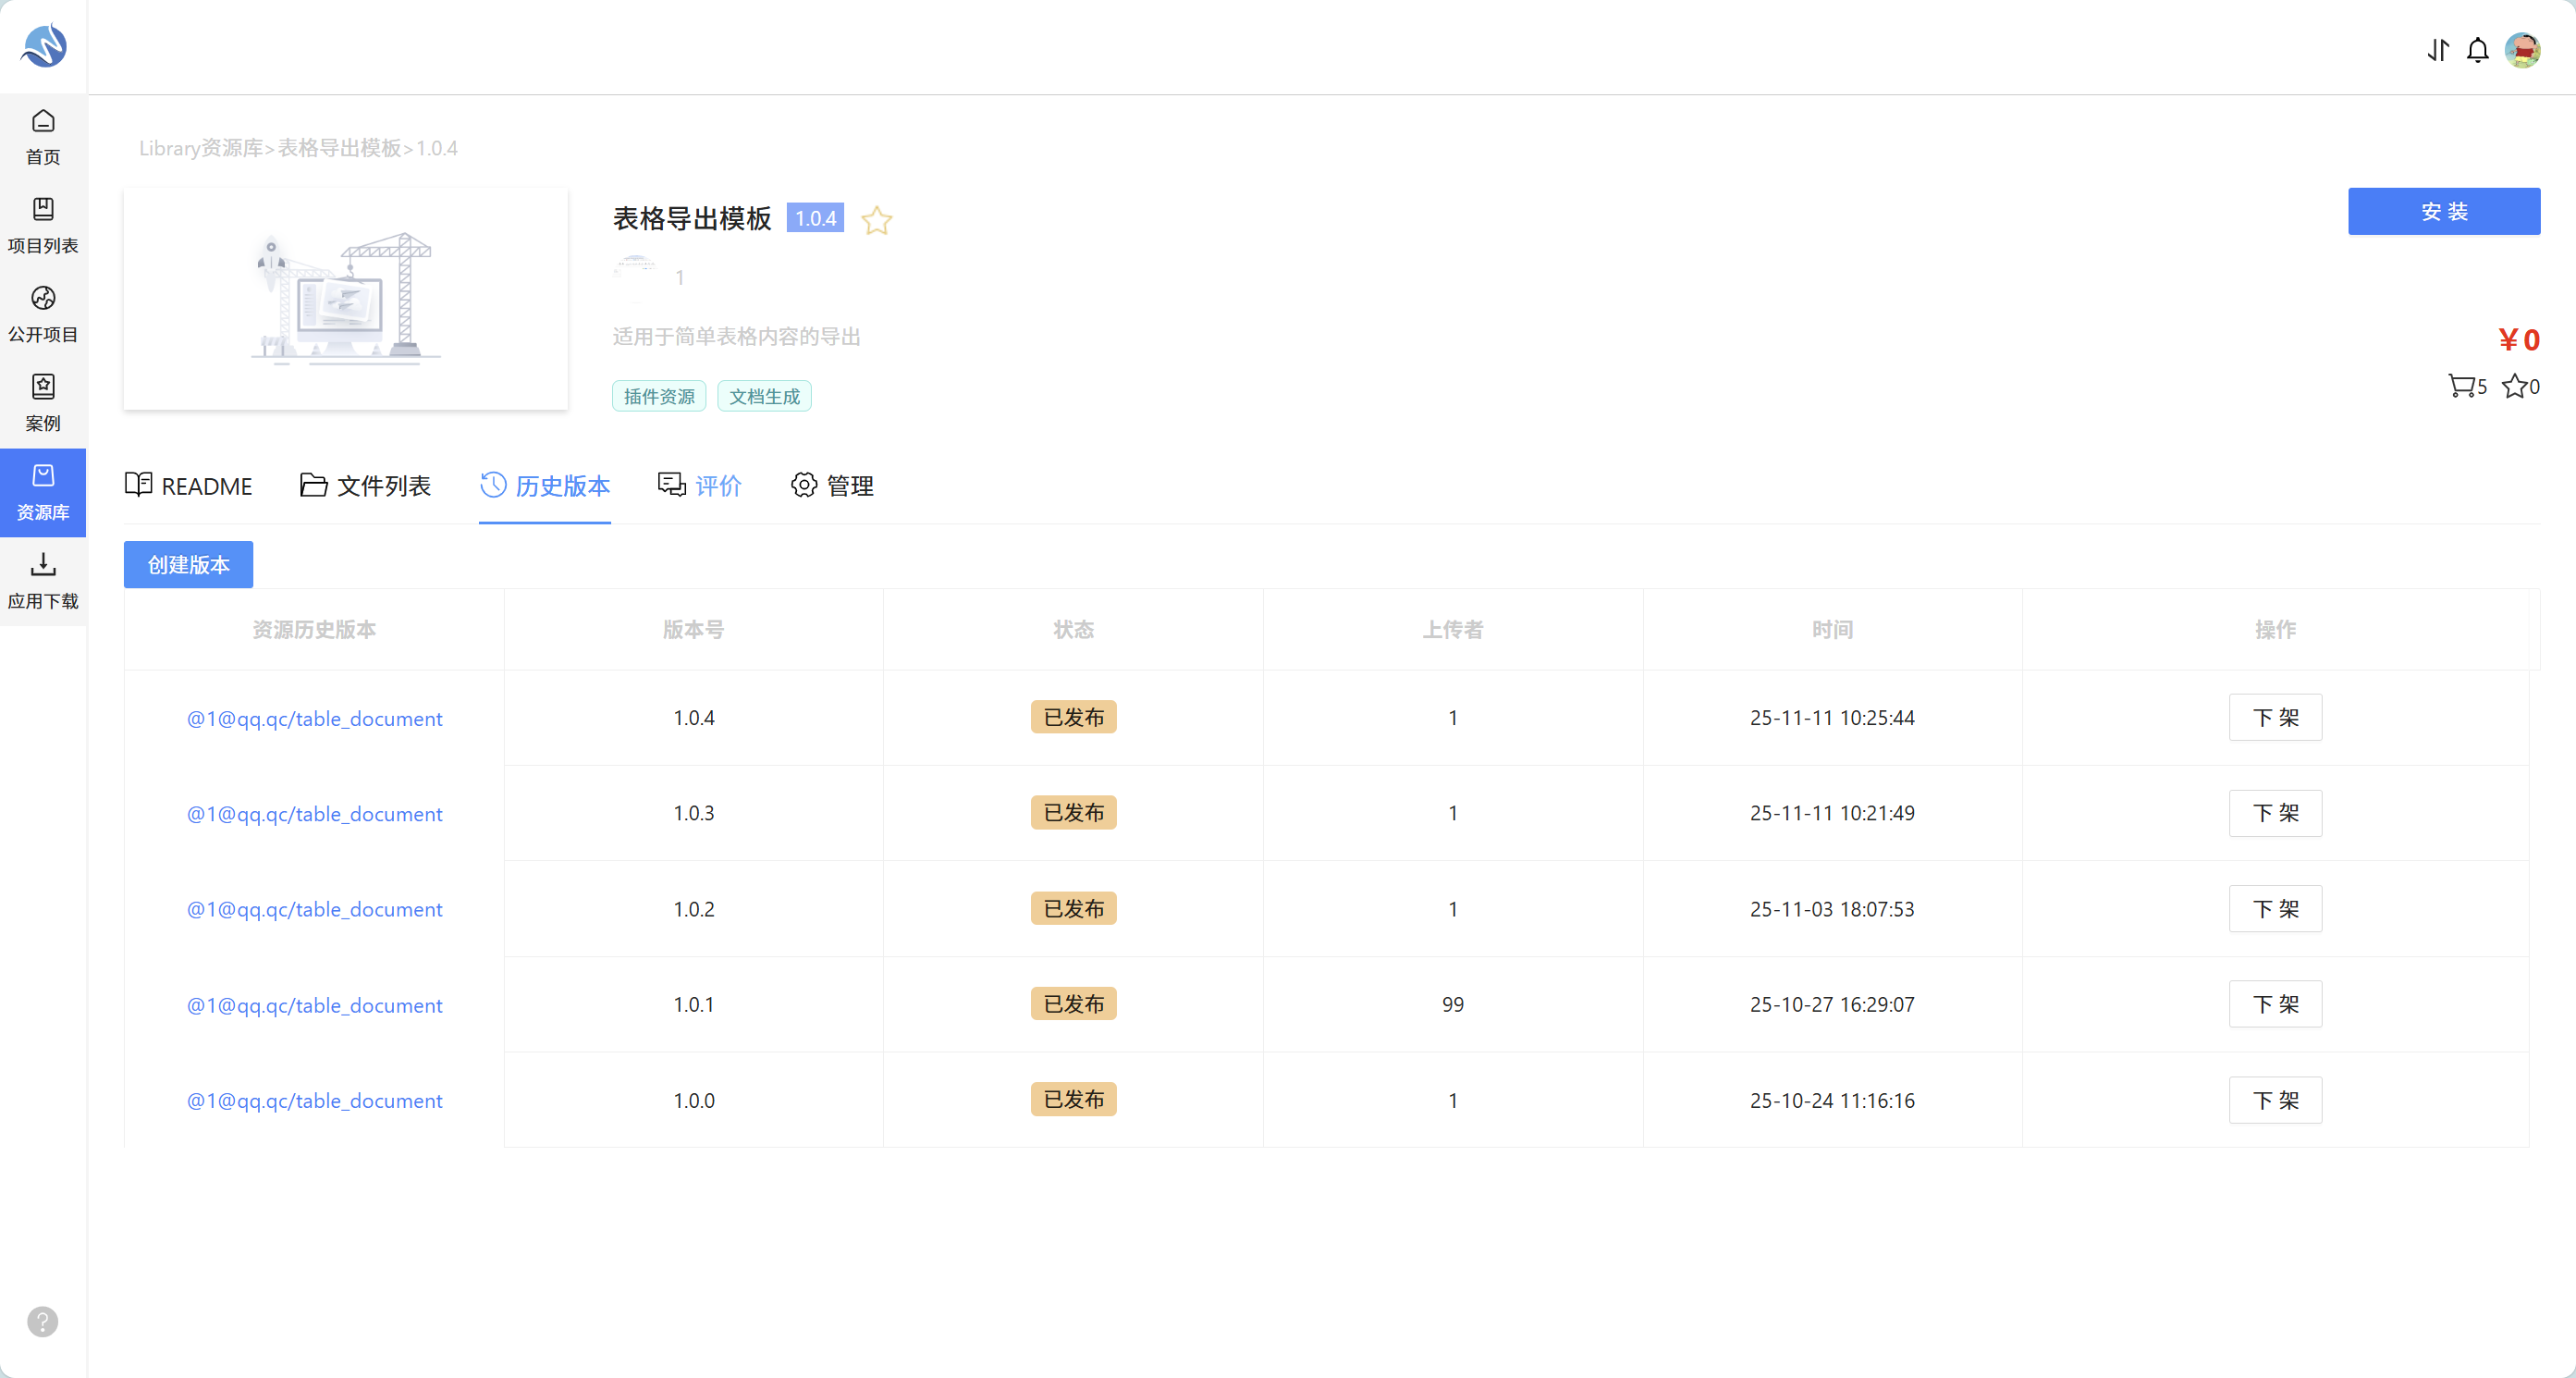Viewport: 2576px width, 1378px height.
Task: Open table_document link for version 1.0.0
Action: click(x=314, y=1100)
